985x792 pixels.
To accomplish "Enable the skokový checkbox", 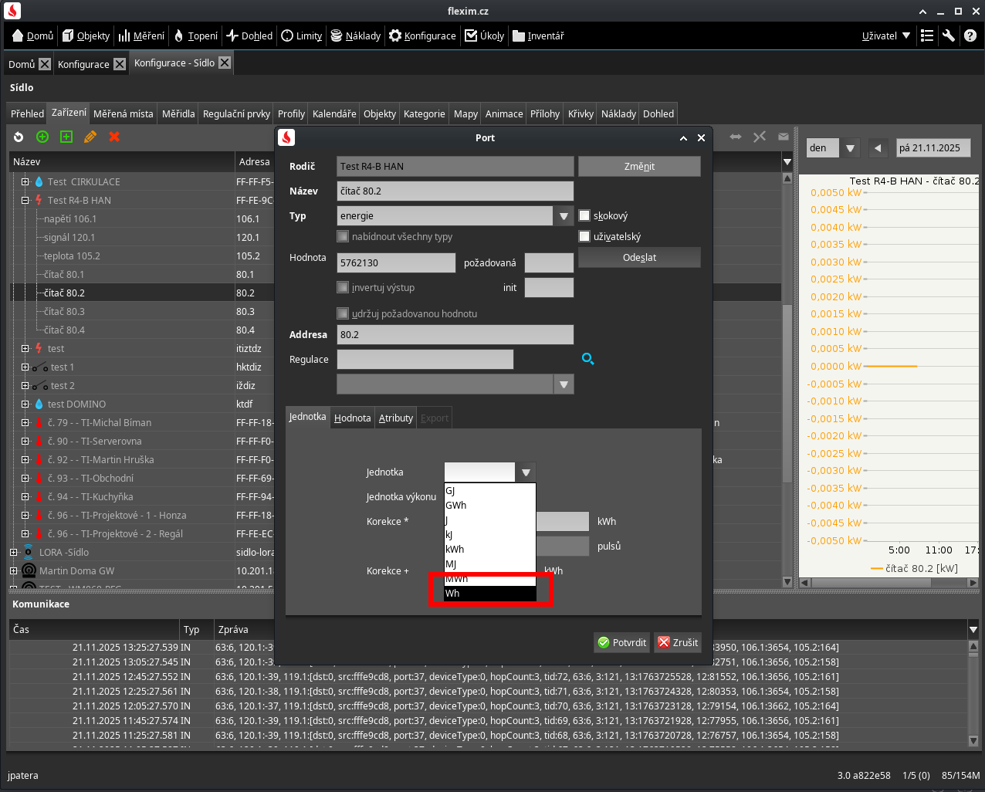I will click(x=584, y=216).
